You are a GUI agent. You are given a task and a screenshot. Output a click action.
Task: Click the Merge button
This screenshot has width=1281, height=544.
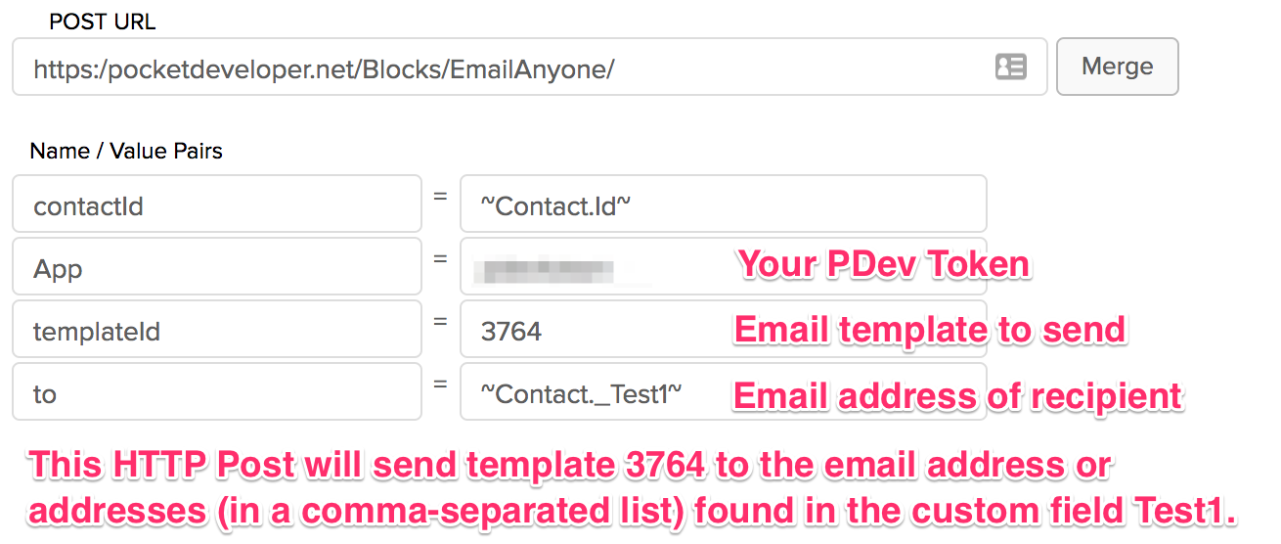[1118, 67]
